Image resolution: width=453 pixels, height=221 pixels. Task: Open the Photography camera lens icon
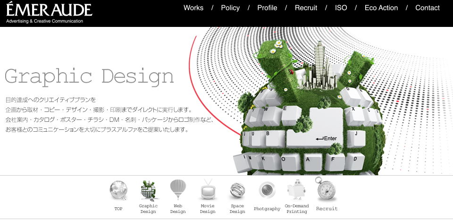tap(267, 190)
